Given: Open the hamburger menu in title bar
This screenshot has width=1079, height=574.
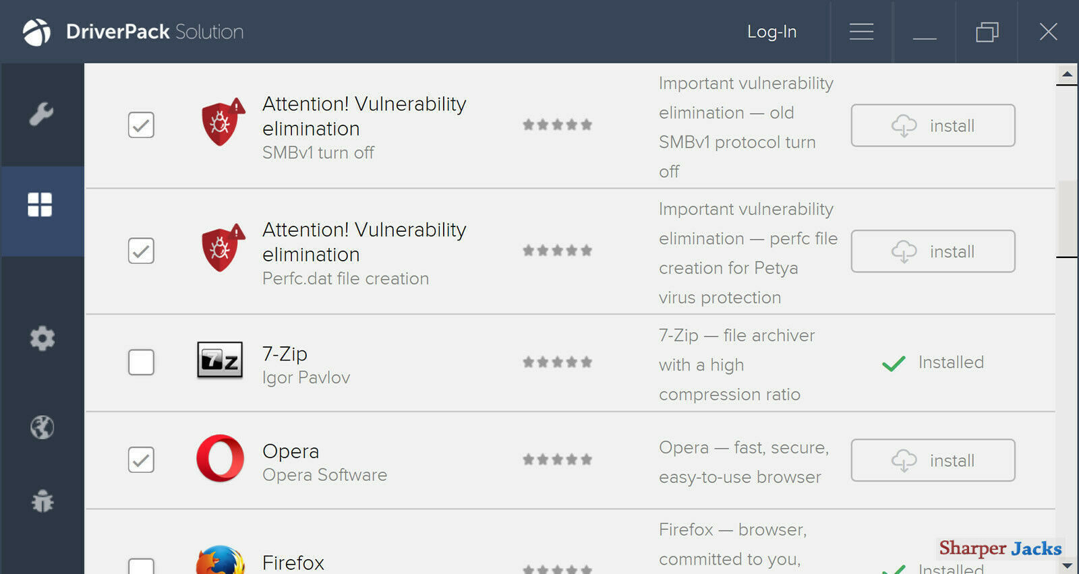Looking at the screenshot, I should coord(861,32).
